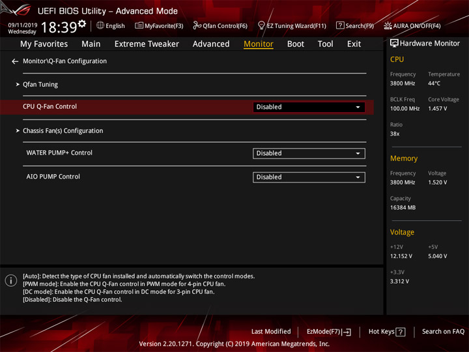Click the Qfan Control(F6) label

click(x=225, y=26)
